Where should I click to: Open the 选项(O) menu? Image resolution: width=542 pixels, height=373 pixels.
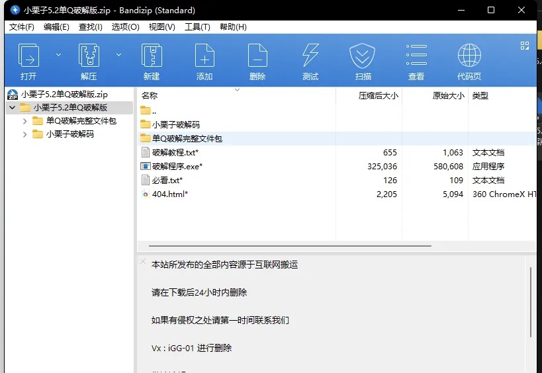(125, 27)
